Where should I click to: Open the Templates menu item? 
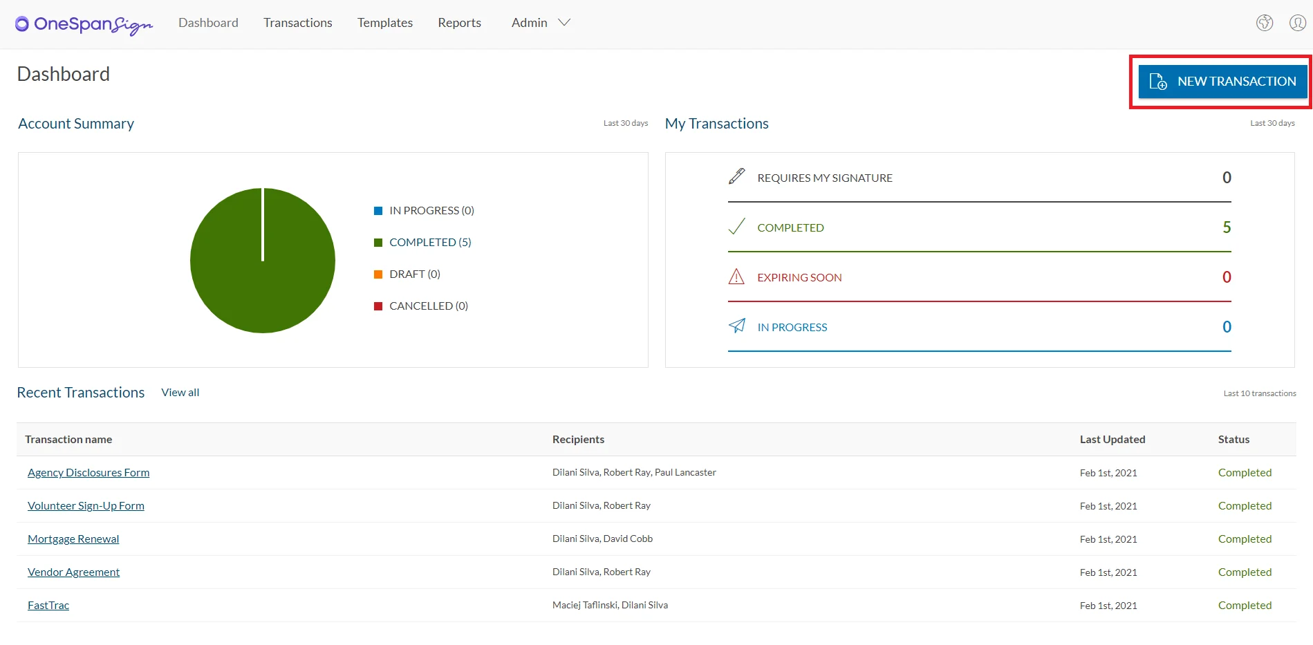tap(385, 23)
